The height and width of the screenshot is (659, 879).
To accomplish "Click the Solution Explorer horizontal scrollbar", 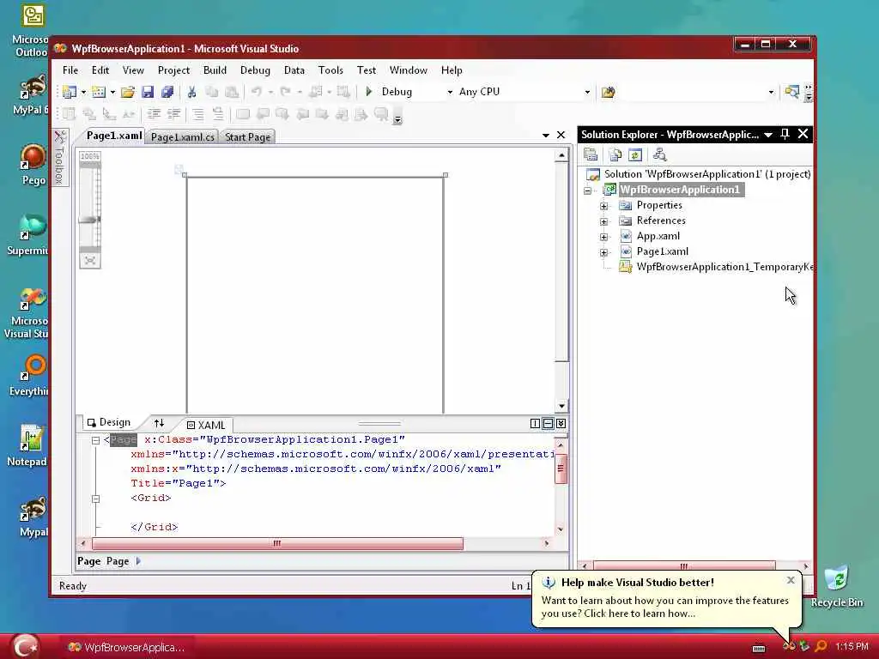I will tap(684, 565).
